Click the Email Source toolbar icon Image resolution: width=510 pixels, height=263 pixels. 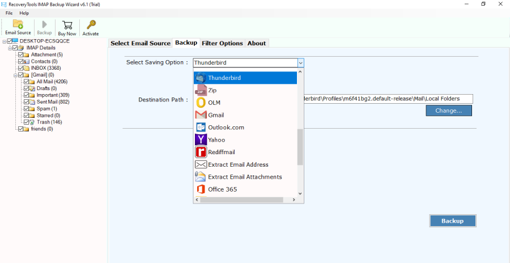[18, 27]
